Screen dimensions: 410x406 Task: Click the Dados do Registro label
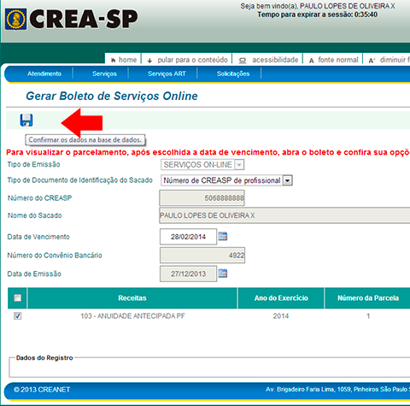(x=44, y=358)
